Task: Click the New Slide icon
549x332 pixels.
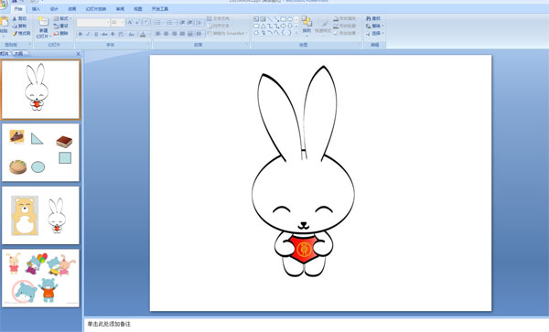Action: [x=43, y=21]
